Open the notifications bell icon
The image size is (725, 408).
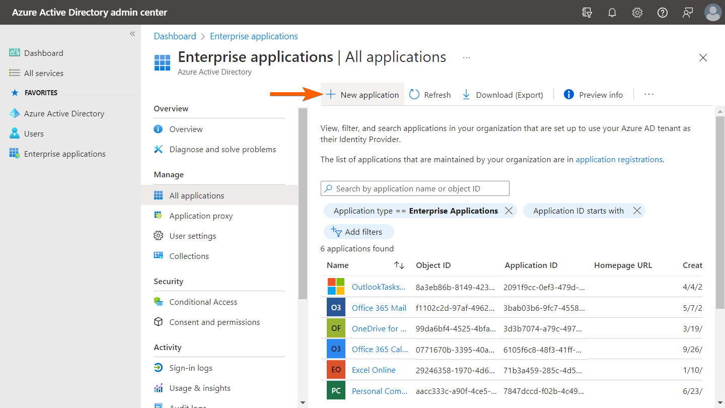click(x=612, y=13)
